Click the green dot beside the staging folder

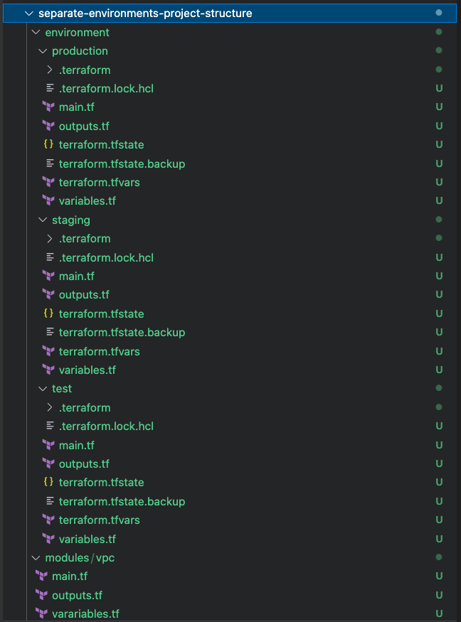pos(439,219)
